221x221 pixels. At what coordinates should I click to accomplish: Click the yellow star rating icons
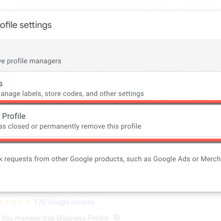15,202
